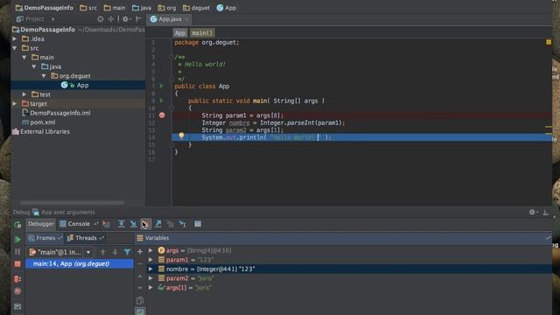The image size is (560, 315).
Task: Click the yellow inspection indicator square
Action: point(549,42)
